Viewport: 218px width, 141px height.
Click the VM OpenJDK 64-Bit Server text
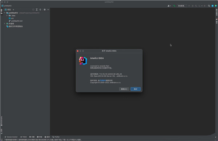[x=109, y=76]
